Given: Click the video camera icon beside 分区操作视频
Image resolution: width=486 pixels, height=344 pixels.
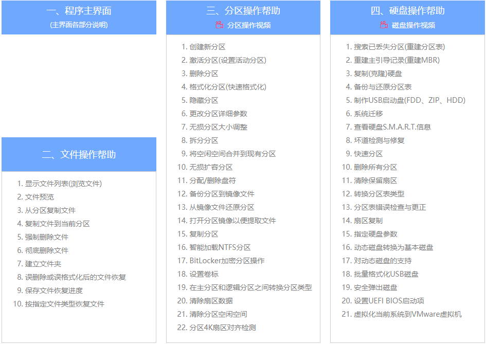Looking at the screenshot, I should pos(220,25).
